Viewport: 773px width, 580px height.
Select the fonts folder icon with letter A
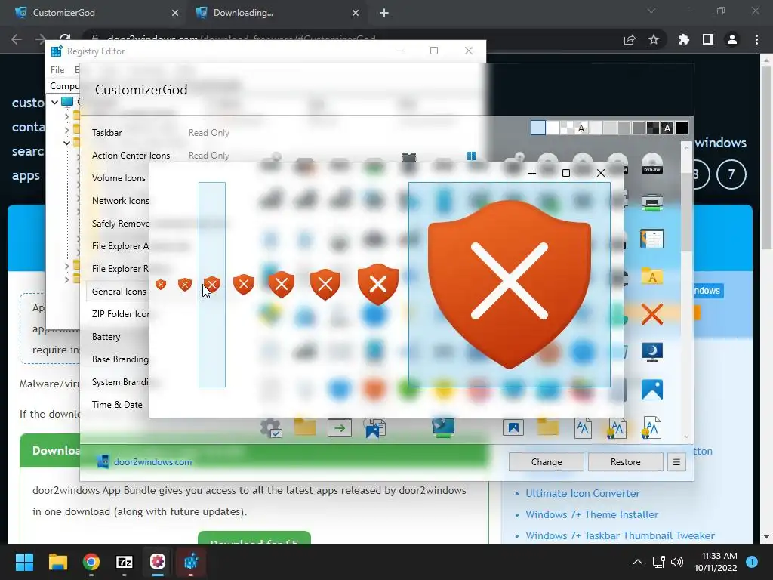(x=651, y=276)
